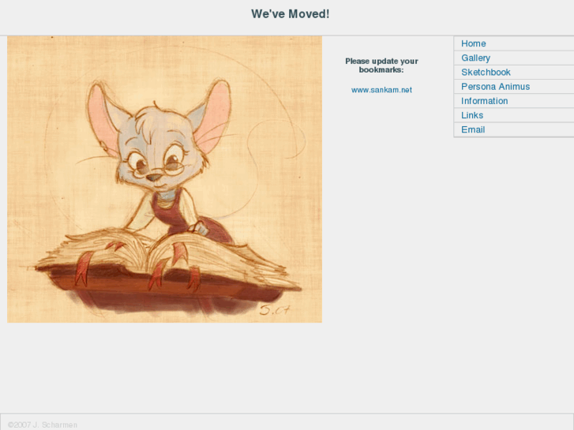
Task: Open the Sketchbook section
Action: [486, 72]
